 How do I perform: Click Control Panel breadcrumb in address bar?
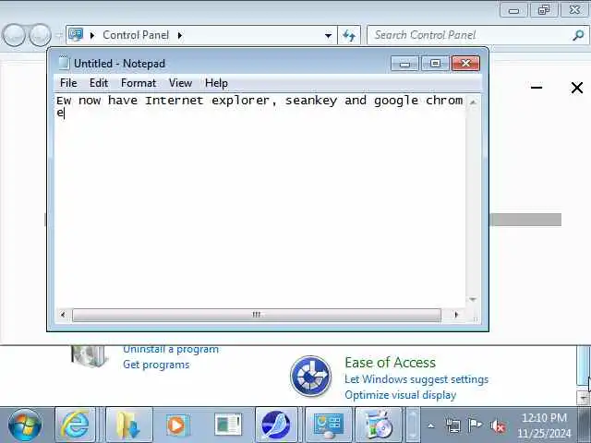(136, 35)
